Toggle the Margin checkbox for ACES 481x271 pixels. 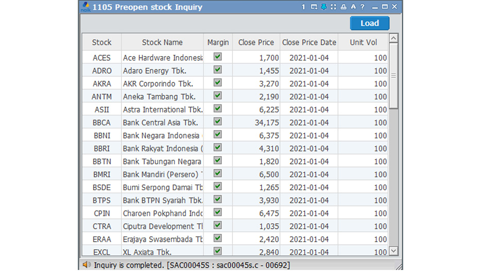click(x=218, y=57)
